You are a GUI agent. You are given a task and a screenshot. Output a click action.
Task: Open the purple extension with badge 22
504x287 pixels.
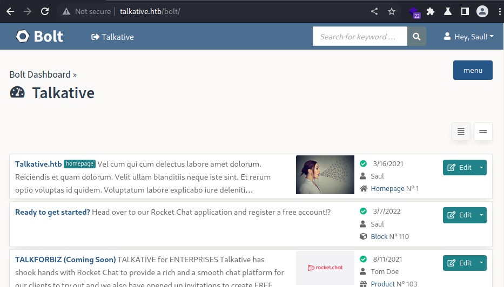415,12
